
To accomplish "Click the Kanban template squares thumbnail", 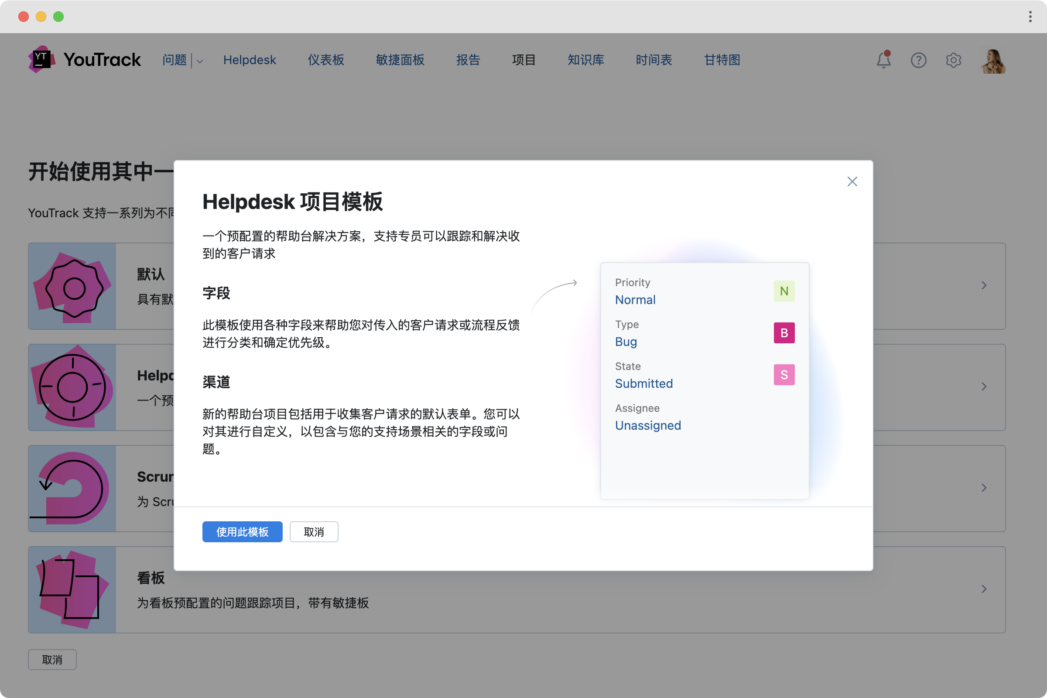I will pyautogui.click(x=72, y=589).
